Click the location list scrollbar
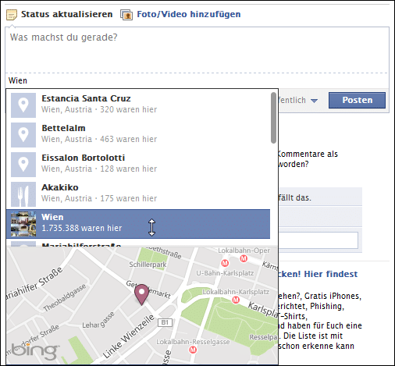This screenshot has width=395, height=366. coord(273,118)
